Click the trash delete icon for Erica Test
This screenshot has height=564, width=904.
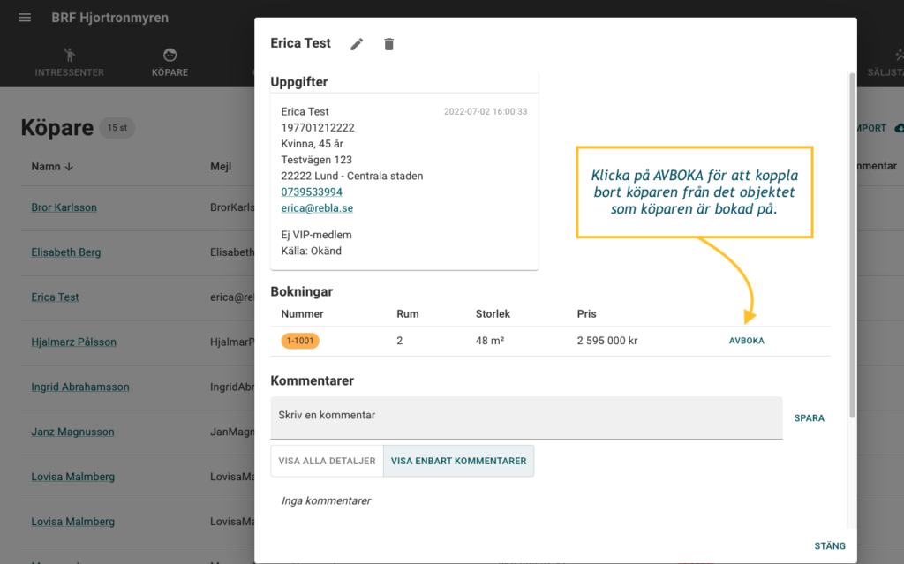click(388, 44)
